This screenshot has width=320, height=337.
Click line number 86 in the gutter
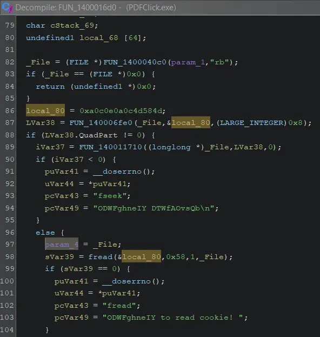[10, 111]
